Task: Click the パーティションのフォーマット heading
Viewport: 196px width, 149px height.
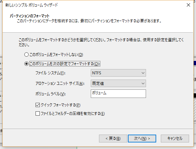Action: [x=30, y=16]
